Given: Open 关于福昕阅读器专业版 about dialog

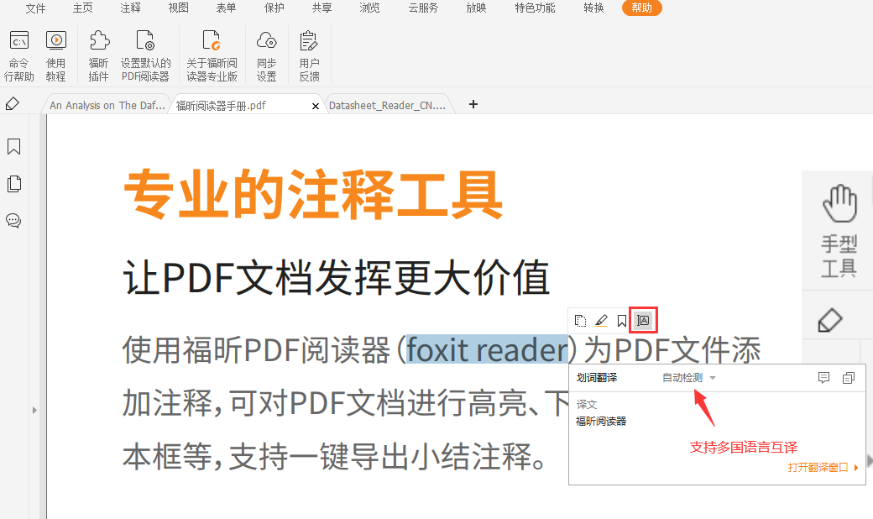Looking at the screenshot, I should pyautogui.click(x=212, y=55).
